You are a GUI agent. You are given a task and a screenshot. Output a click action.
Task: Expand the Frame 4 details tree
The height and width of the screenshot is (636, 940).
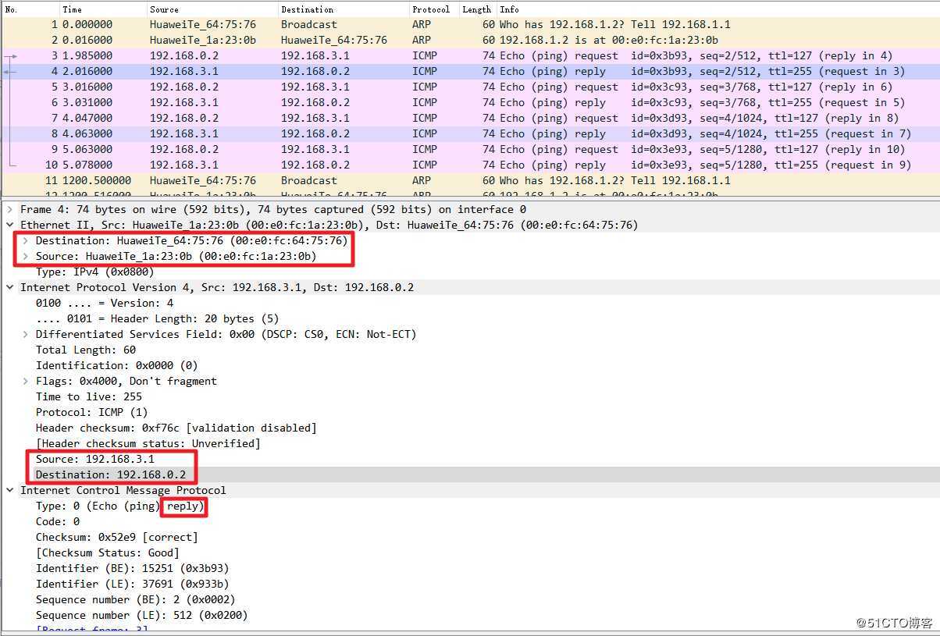pyautogui.click(x=10, y=209)
